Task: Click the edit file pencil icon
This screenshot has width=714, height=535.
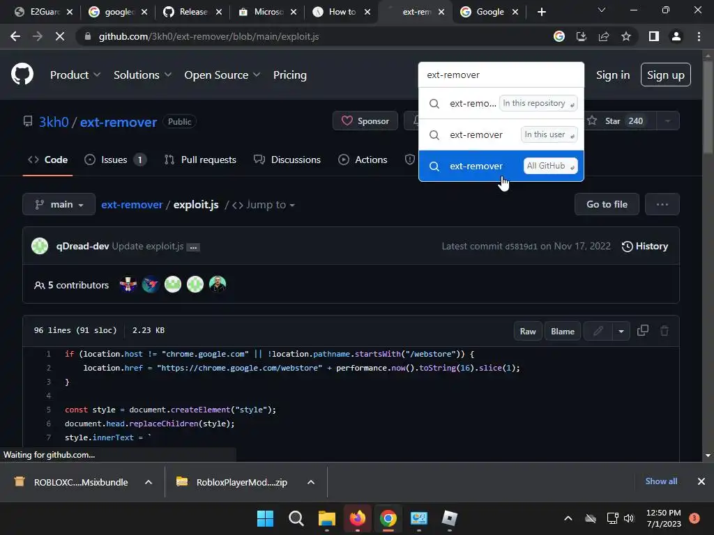Action: 598,331
